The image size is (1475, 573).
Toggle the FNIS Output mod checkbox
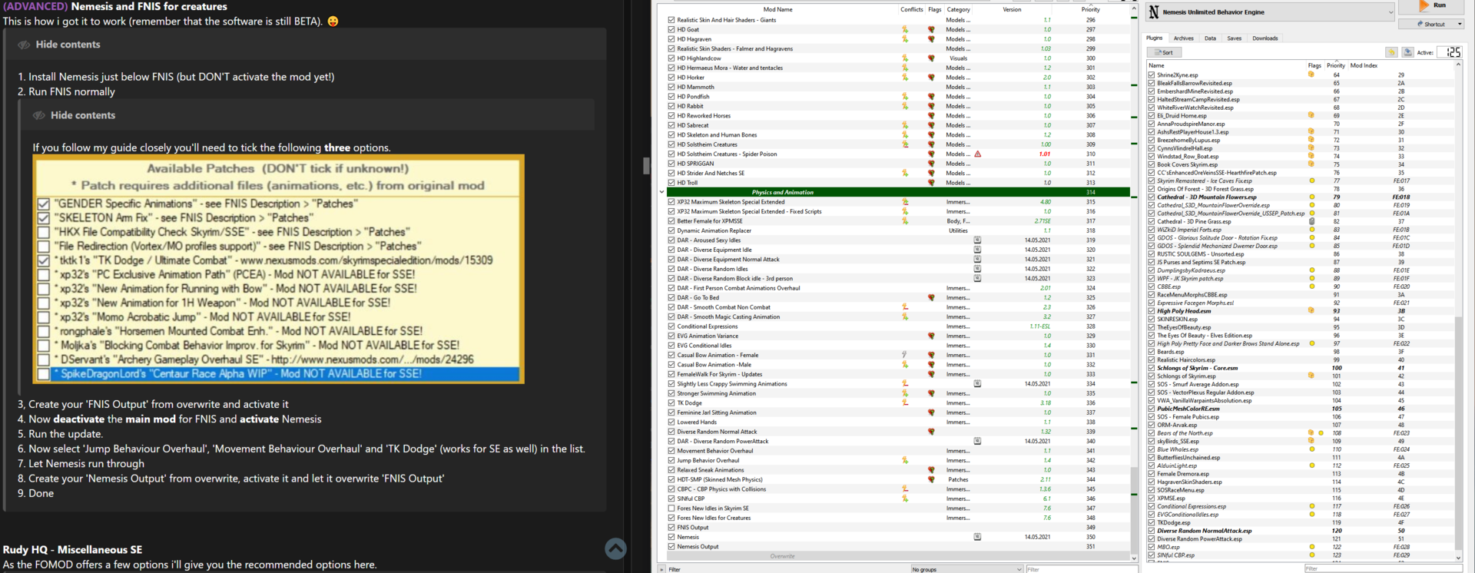671,528
